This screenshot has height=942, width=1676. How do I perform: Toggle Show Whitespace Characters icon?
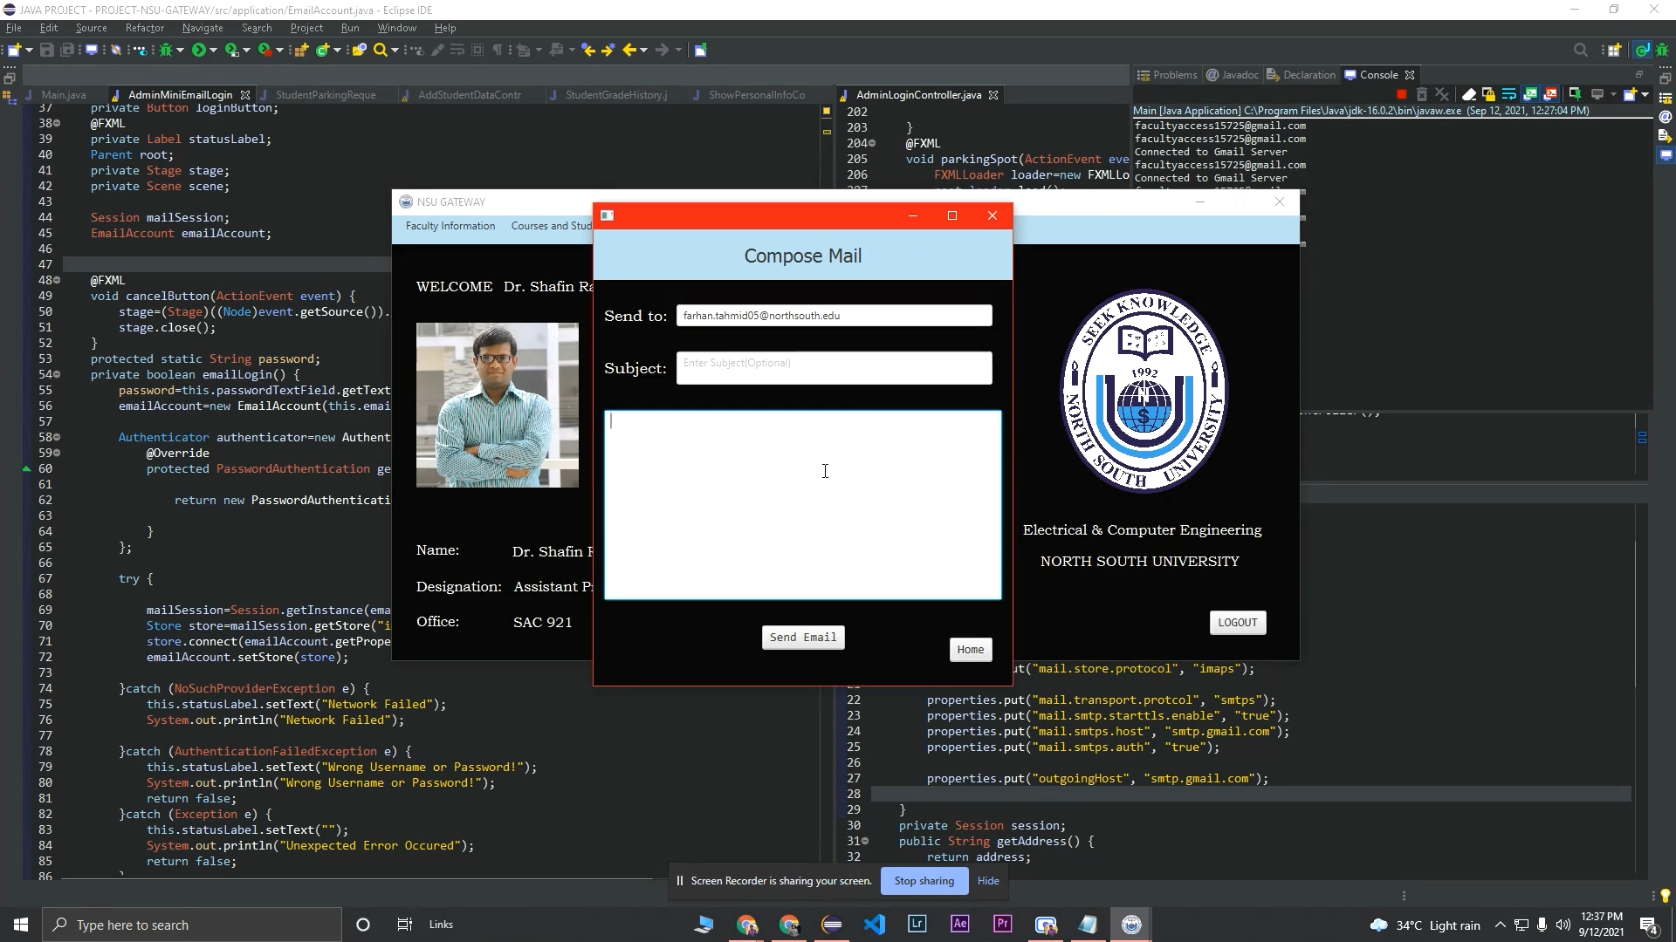click(x=498, y=50)
